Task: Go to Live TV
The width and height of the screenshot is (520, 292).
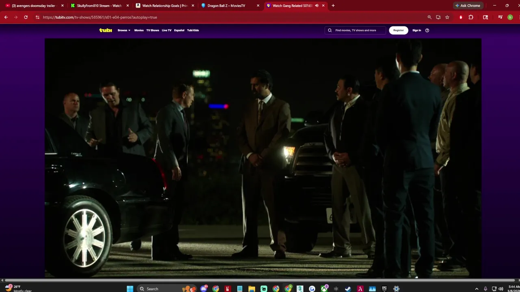Action: (167, 30)
